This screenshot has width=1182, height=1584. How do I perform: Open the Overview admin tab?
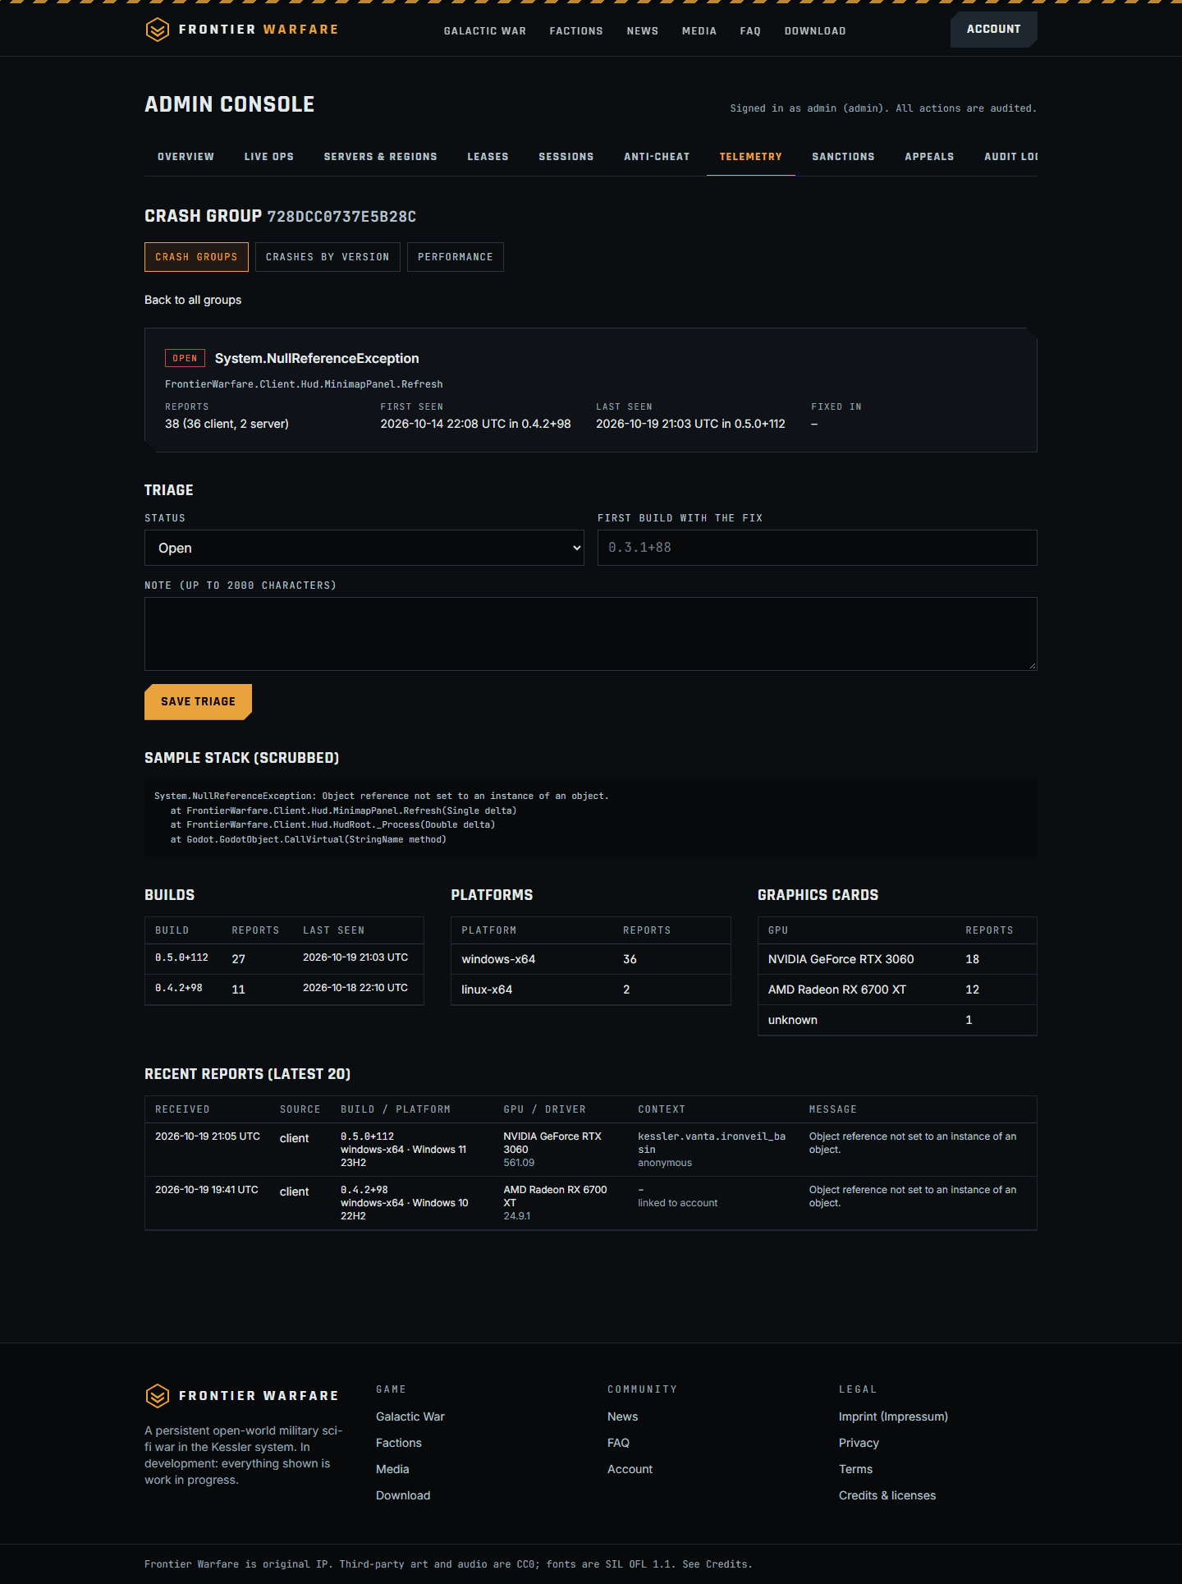point(186,157)
